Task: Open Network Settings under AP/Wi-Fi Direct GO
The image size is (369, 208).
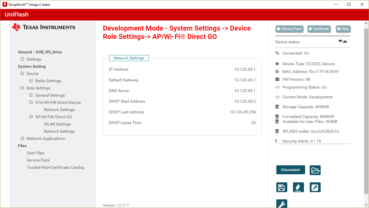Action: click(59, 131)
